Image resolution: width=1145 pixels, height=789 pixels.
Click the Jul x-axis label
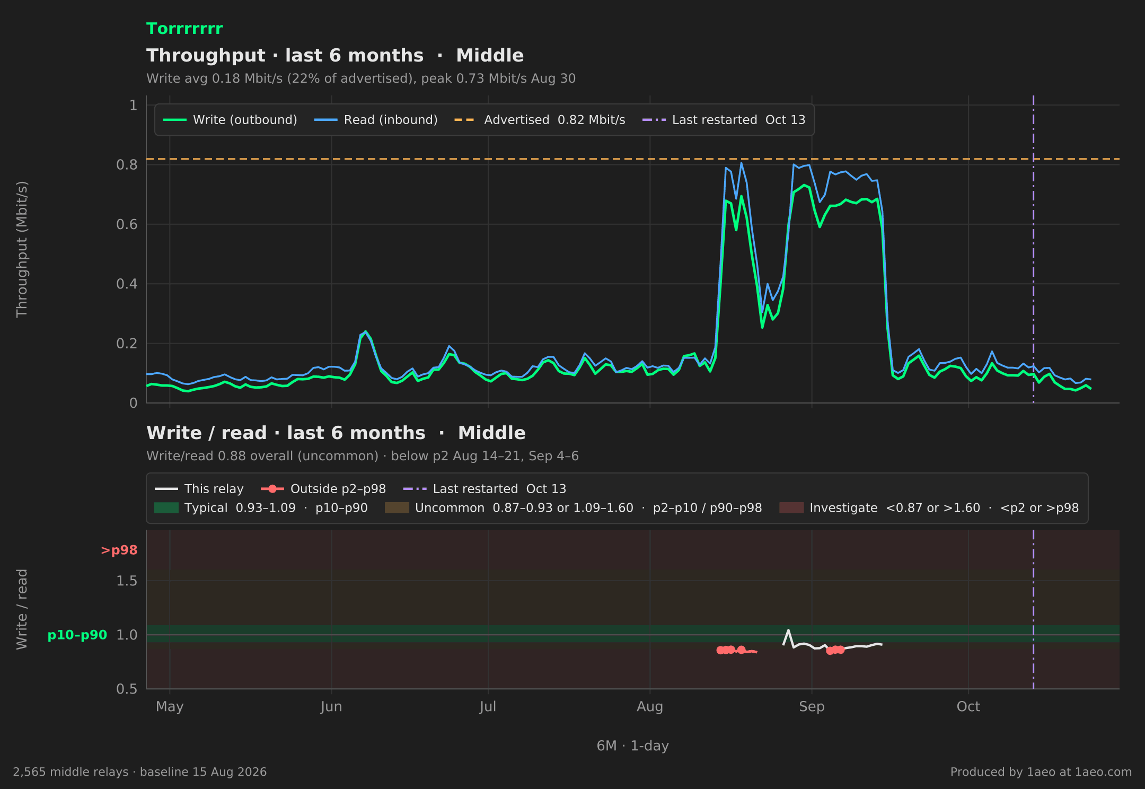pyautogui.click(x=488, y=707)
